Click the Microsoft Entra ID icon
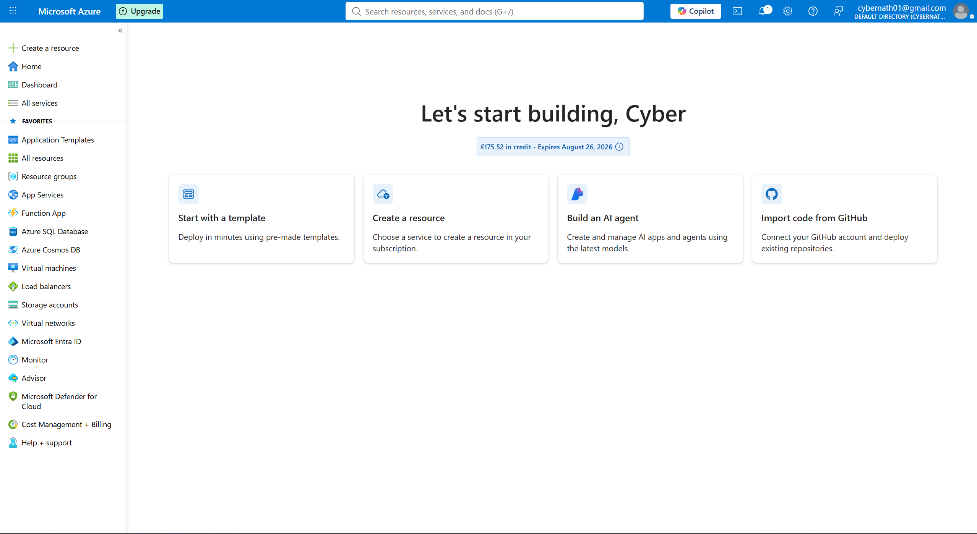Screen dimensions: 977x534 coord(13,341)
